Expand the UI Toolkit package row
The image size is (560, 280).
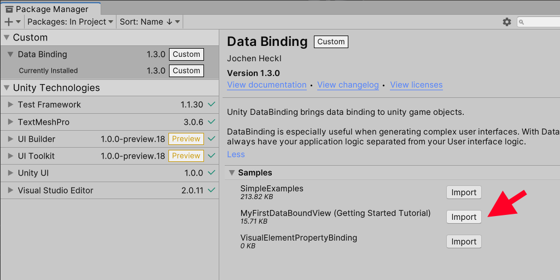11,156
